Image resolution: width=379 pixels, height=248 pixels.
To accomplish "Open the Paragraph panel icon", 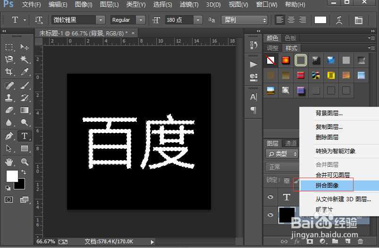I will [253, 110].
